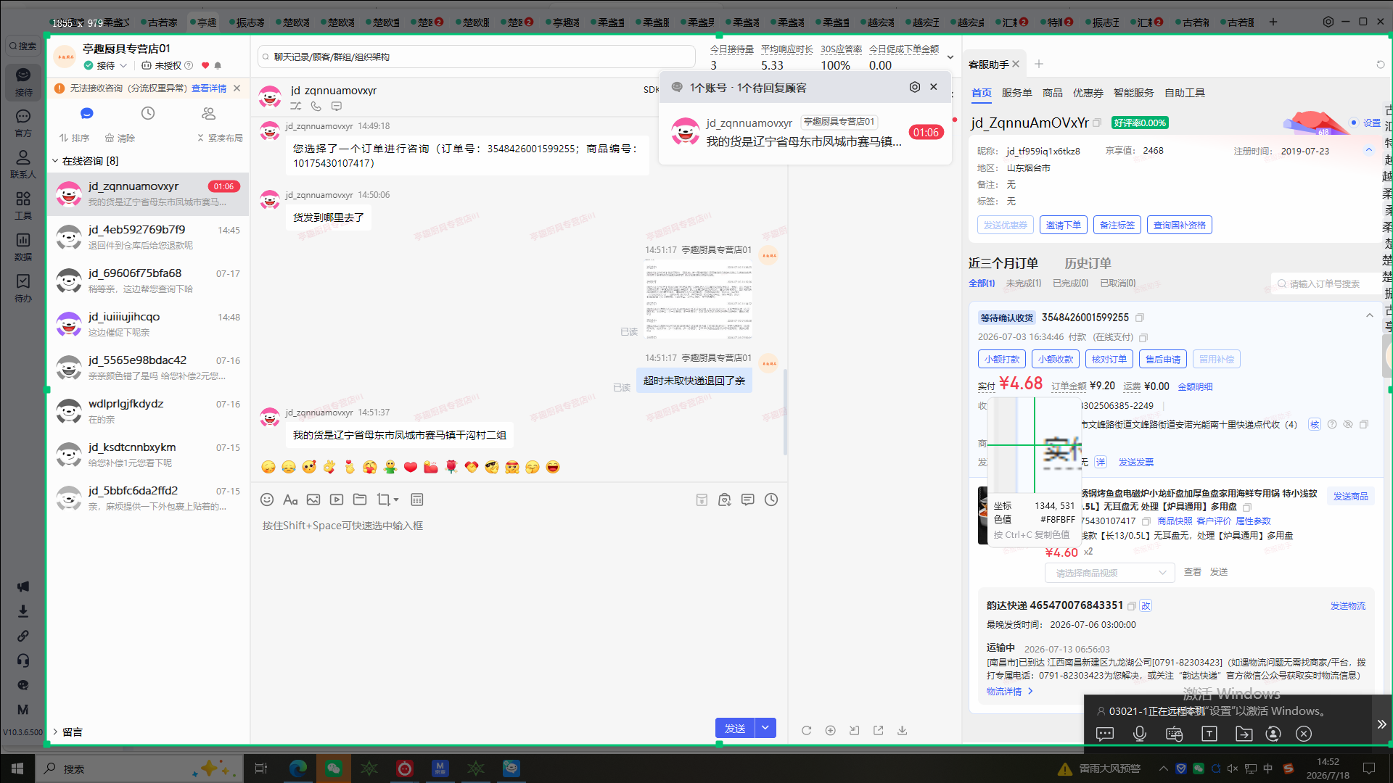Image resolution: width=1393 pixels, height=783 pixels.
Task: Click the phone call icon under customer name
Action: tap(316, 106)
